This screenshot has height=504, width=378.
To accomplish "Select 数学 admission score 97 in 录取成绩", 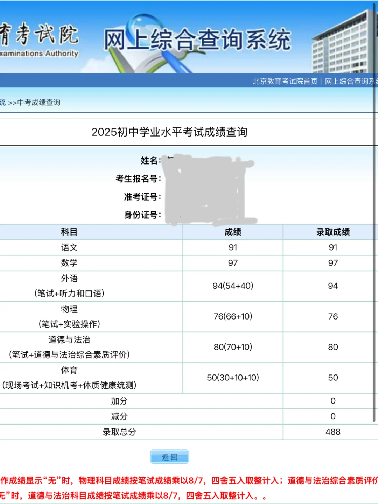I will [333, 263].
